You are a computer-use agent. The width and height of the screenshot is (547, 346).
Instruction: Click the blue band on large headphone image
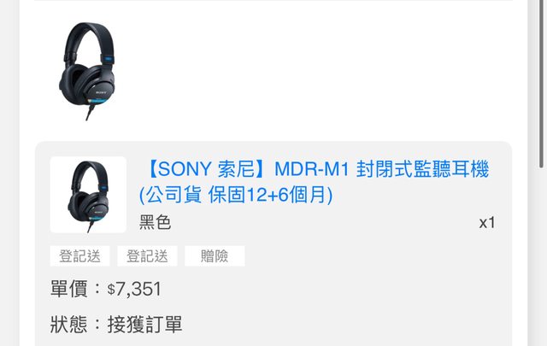pyautogui.click(x=109, y=59)
